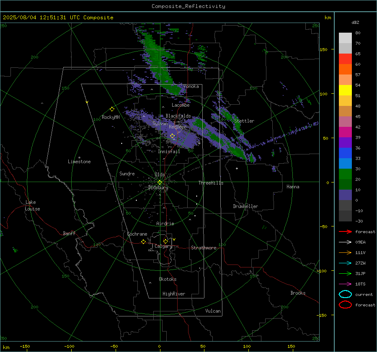Click the Lacombe town label

point(181,105)
